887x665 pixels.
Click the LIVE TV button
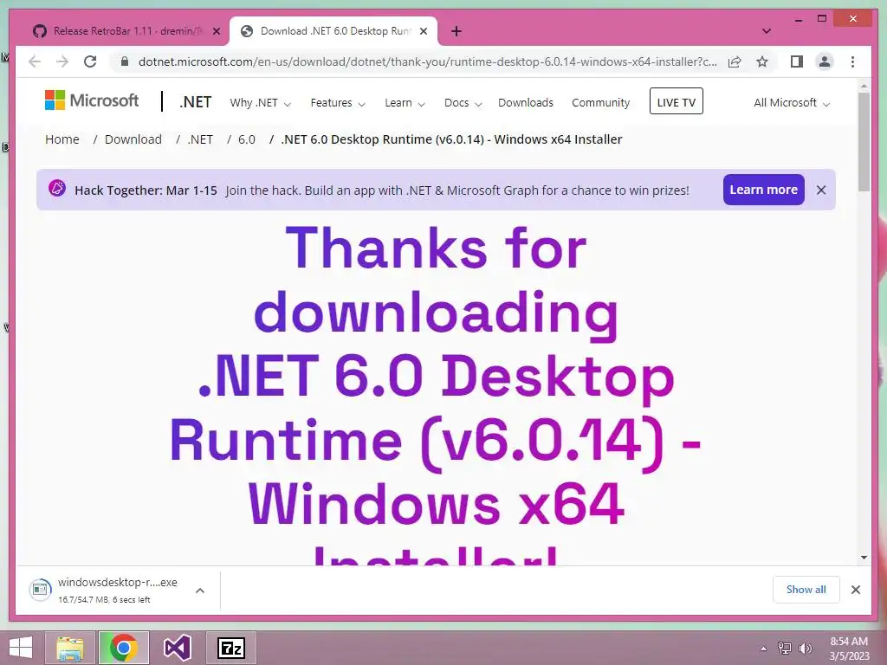click(676, 101)
